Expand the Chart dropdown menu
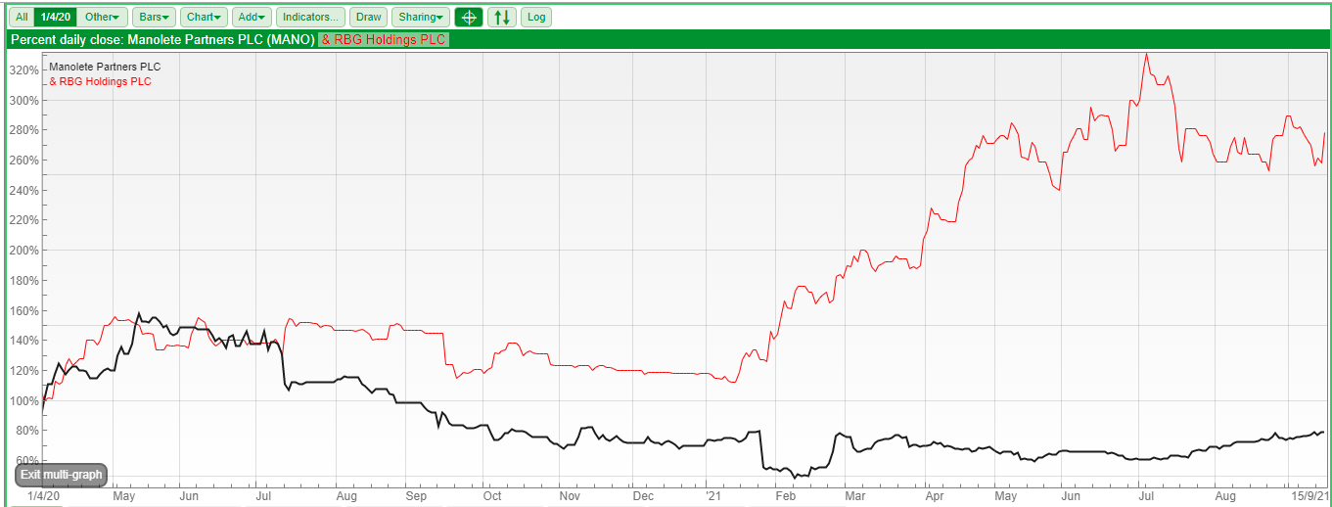Screen dimensions: 1332x507 [205, 17]
